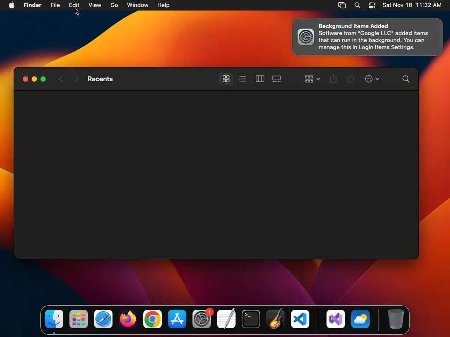
Task: Launch Firefox from the Dock
Action: coord(128,319)
